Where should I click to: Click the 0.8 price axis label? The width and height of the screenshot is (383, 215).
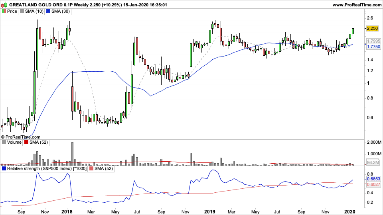click(370, 98)
